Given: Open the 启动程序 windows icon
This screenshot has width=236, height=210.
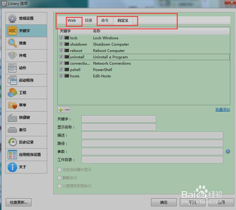Looking at the screenshot, I should [12, 80].
